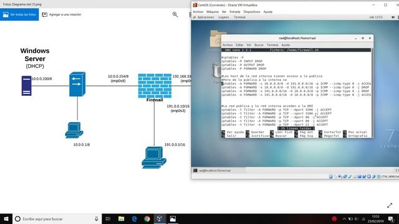Image resolution: width=399 pixels, height=224 pixels.
Task: Click the terminal taskbar entry in CentOS bottom panel
Action: 218,170
